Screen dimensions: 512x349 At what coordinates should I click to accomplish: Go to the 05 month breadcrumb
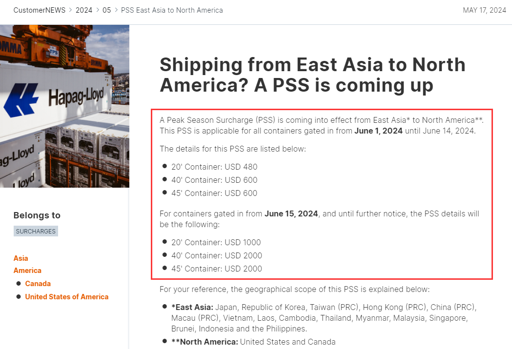pyautogui.click(x=106, y=10)
